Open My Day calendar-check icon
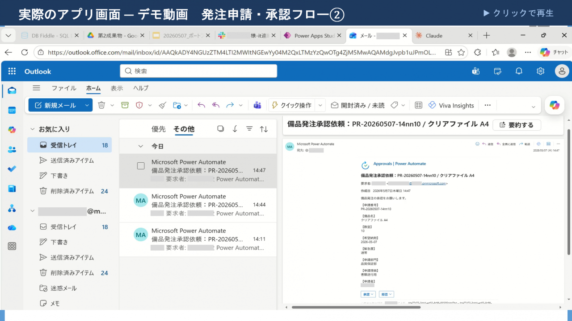Screen dimensions: 572x321 (497, 71)
